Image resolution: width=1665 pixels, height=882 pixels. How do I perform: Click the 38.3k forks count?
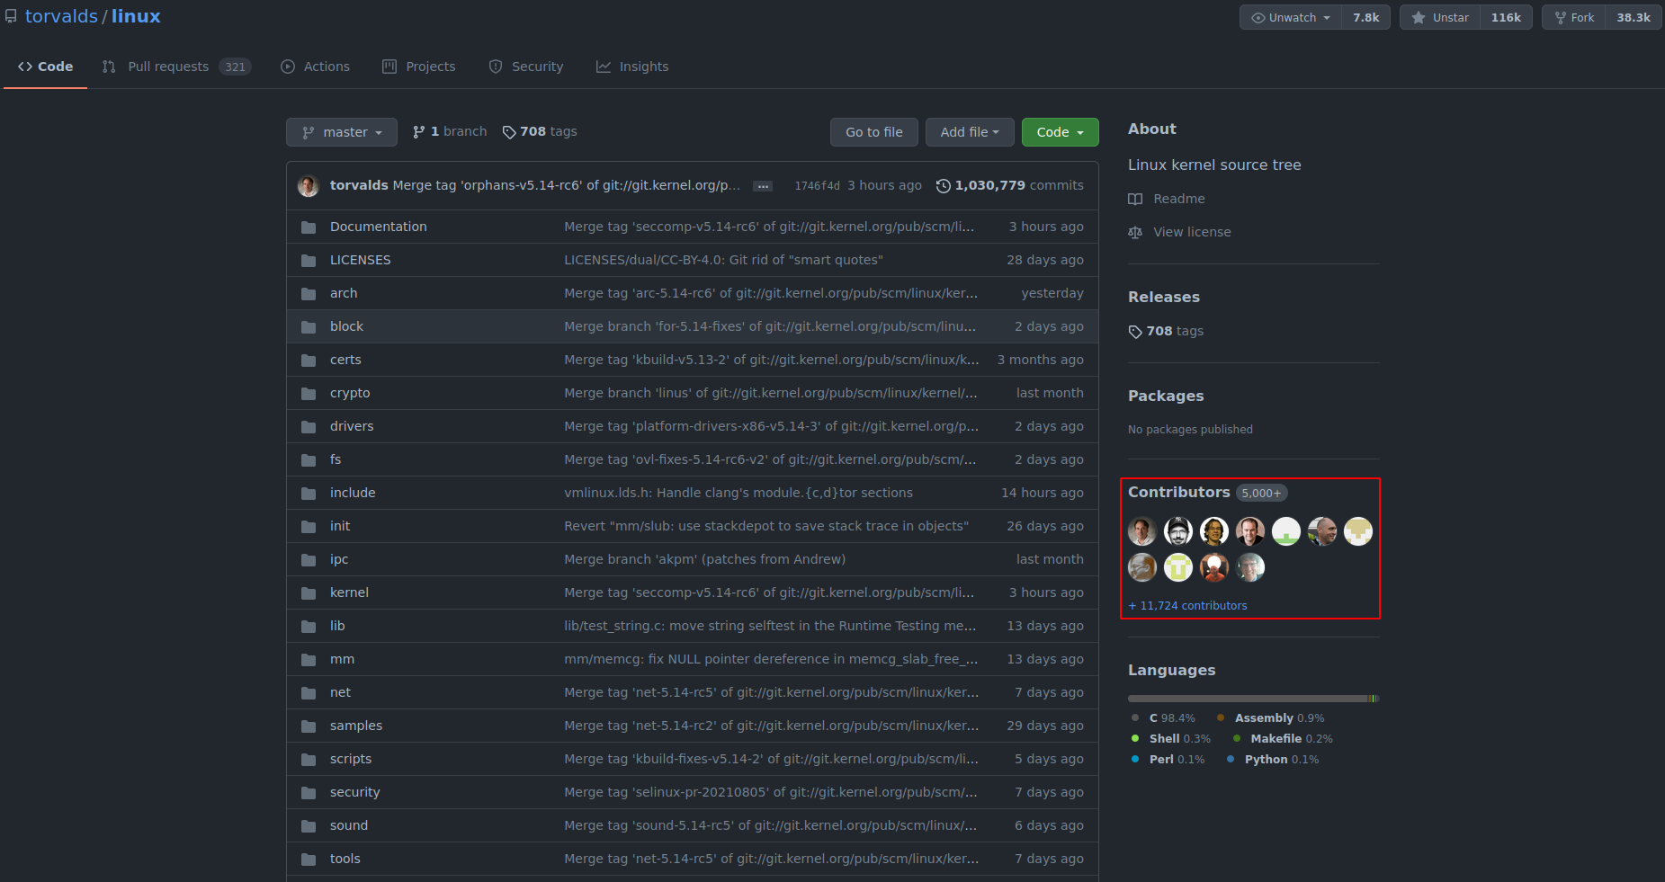(1634, 18)
